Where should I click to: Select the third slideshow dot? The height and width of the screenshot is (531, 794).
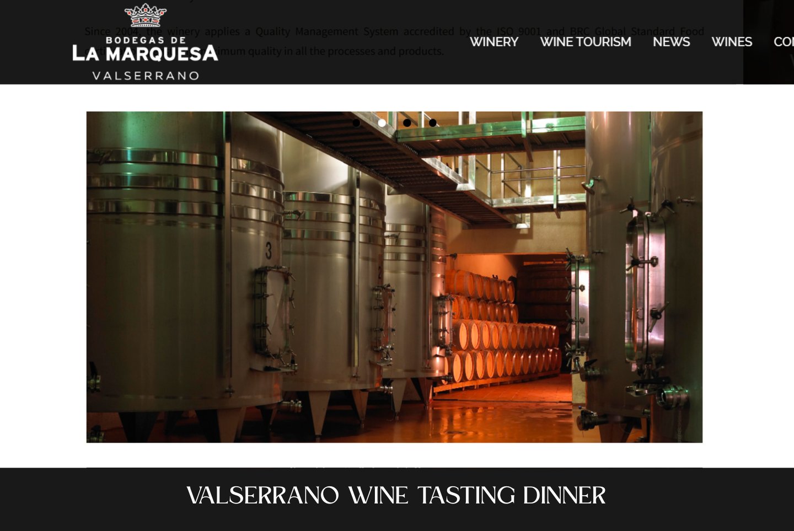point(407,123)
